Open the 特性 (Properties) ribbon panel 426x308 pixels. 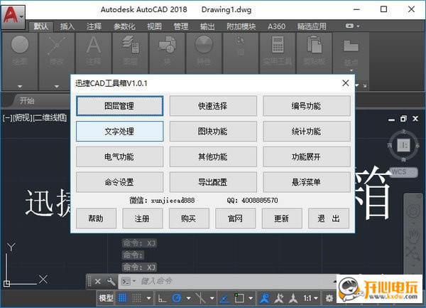click(x=204, y=52)
